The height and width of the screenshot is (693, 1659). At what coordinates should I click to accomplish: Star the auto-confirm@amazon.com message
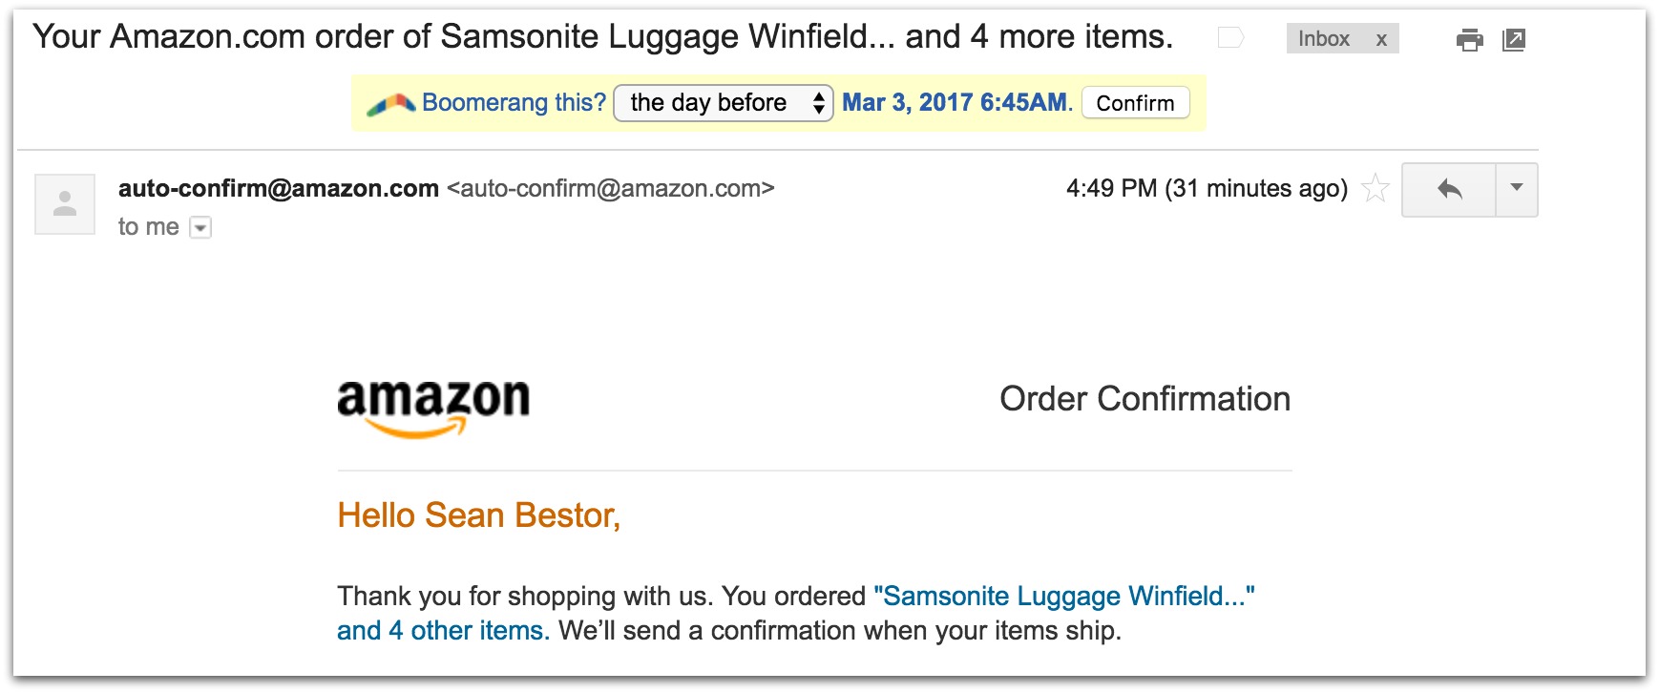pyautogui.click(x=1375, y=188)
